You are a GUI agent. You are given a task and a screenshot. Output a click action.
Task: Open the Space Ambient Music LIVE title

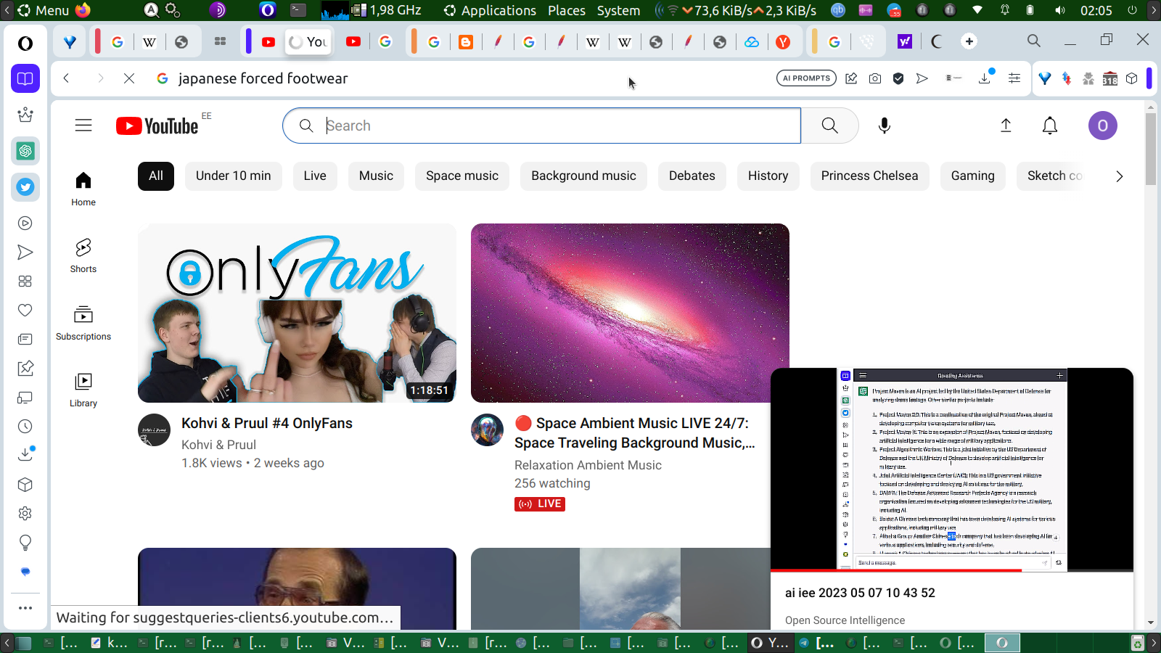coord(635,433)
